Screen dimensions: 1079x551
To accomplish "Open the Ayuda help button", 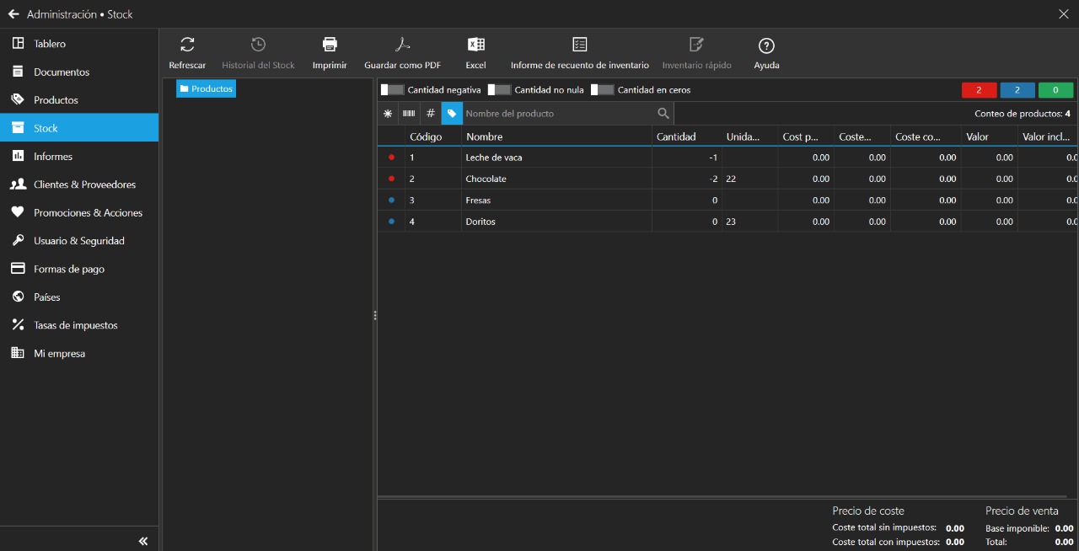I will (766, 53).
